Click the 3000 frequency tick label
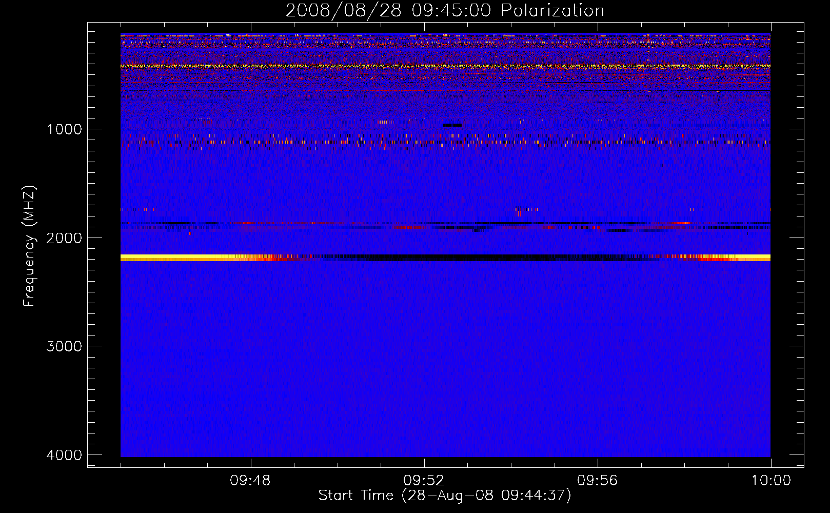 (64, 346)
